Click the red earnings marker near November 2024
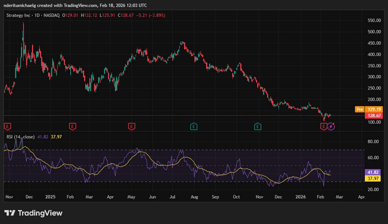The width and height of the screenshot is (388, 224). point(7,126)
